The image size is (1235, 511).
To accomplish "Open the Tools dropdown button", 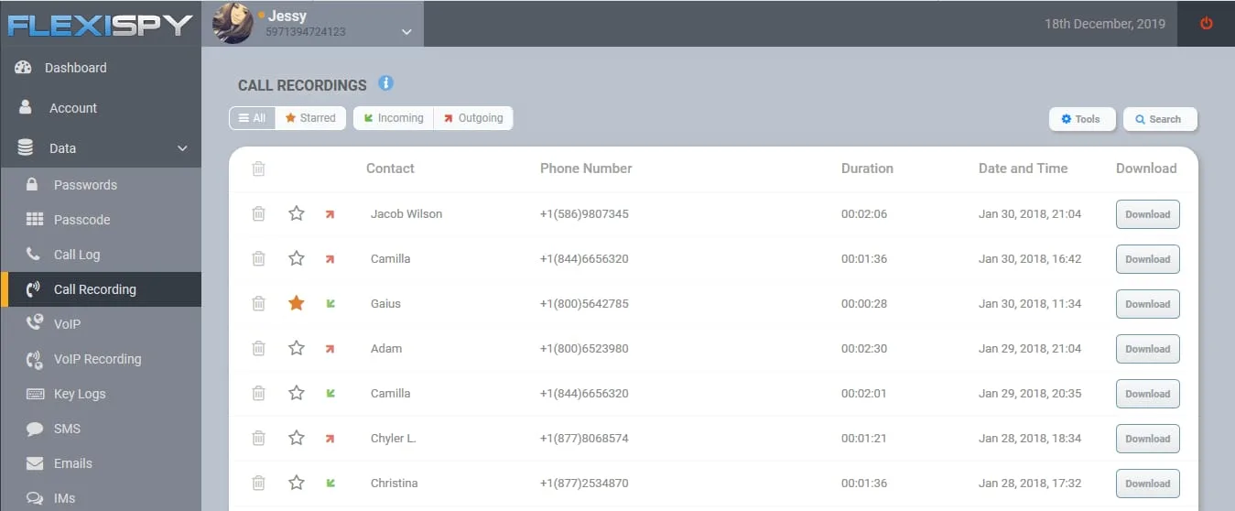I will (1082, 119).
